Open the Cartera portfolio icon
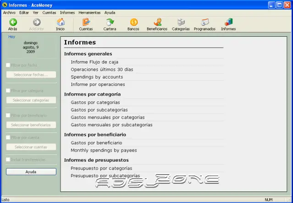 point(110,22)
